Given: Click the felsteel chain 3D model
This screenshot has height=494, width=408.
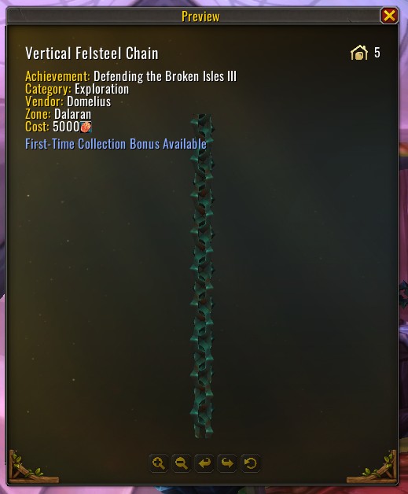Looking at the screenshot, I should [202, 276].
